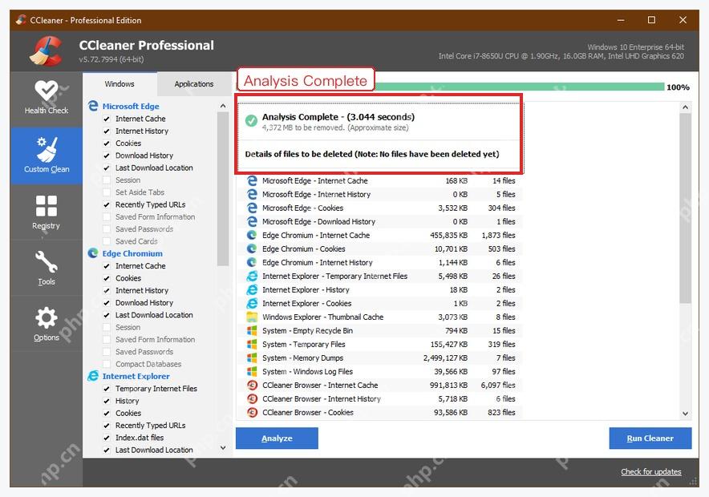
Task: Click the icon for Internet Explorer - History result
Action: coord(252,289)
